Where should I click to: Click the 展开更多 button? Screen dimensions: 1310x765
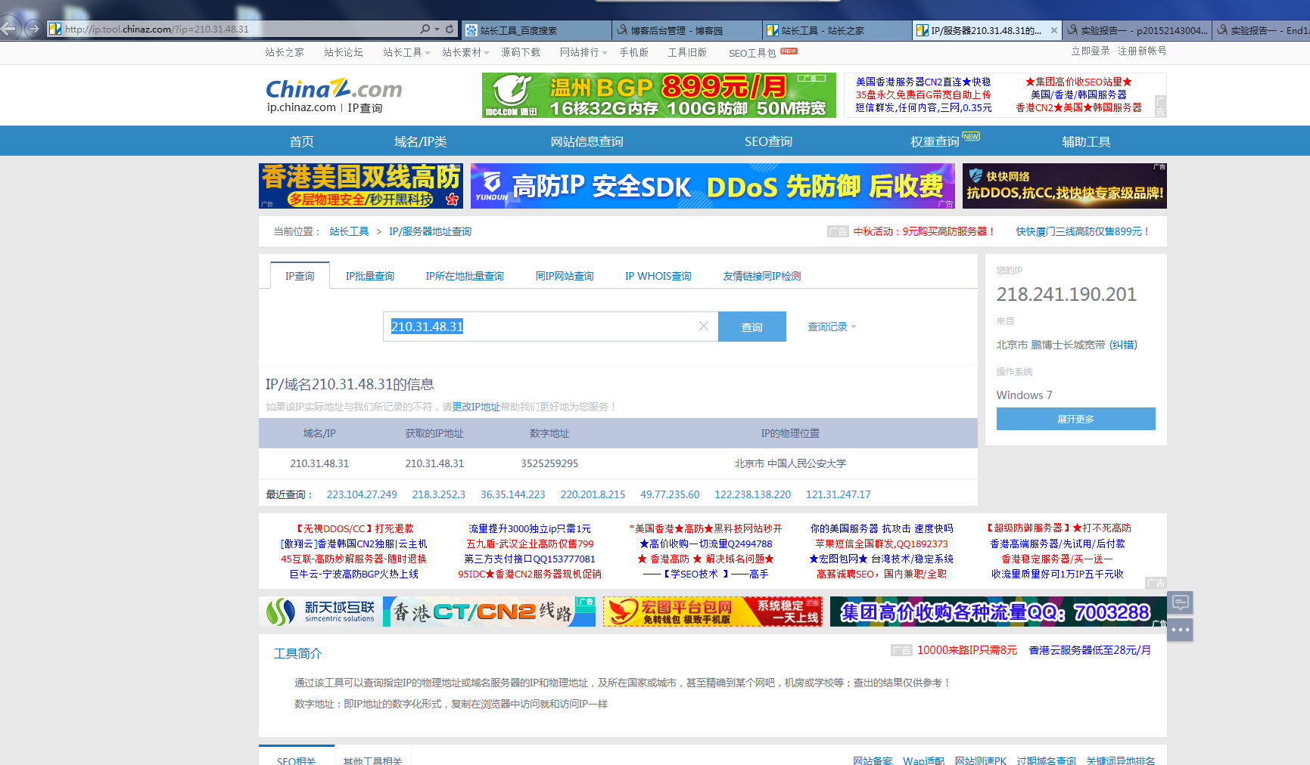1075,419
